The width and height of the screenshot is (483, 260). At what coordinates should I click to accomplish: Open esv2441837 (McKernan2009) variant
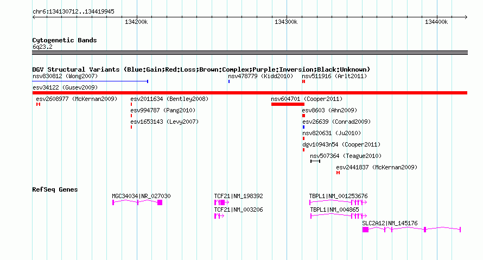pyautogui.click(x=377, y=167)
